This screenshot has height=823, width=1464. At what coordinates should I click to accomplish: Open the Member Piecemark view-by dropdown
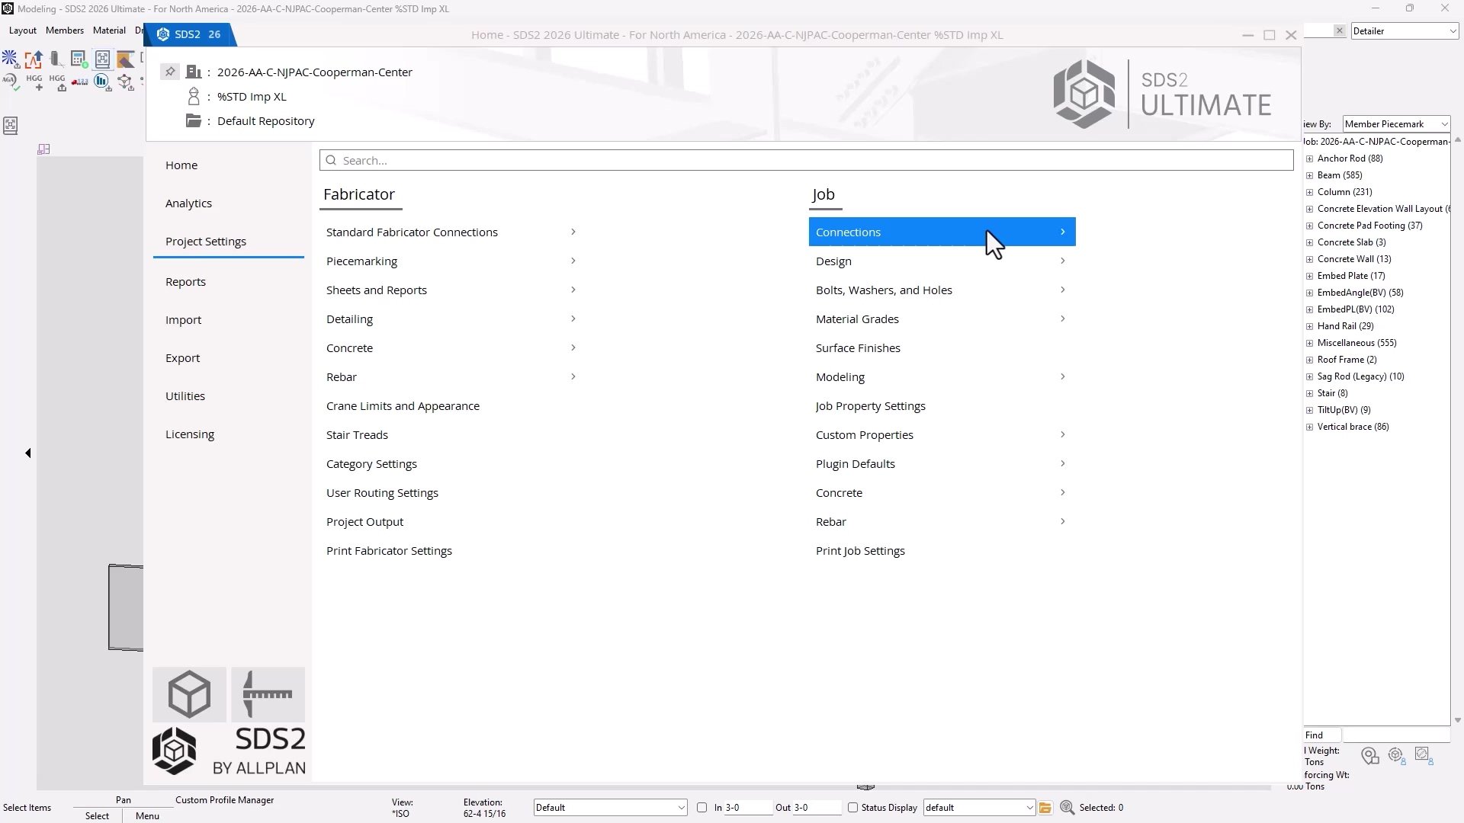click(1396, 123)
